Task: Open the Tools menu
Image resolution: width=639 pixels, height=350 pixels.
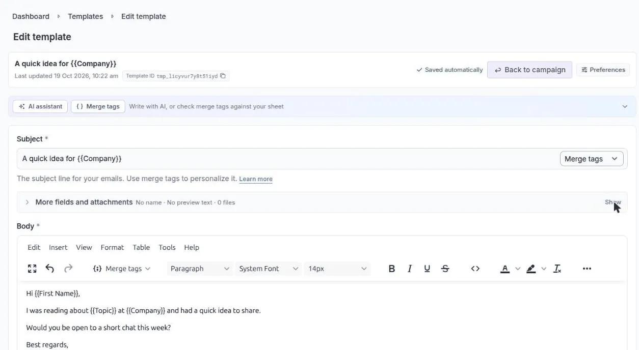Action: (167, 247)
